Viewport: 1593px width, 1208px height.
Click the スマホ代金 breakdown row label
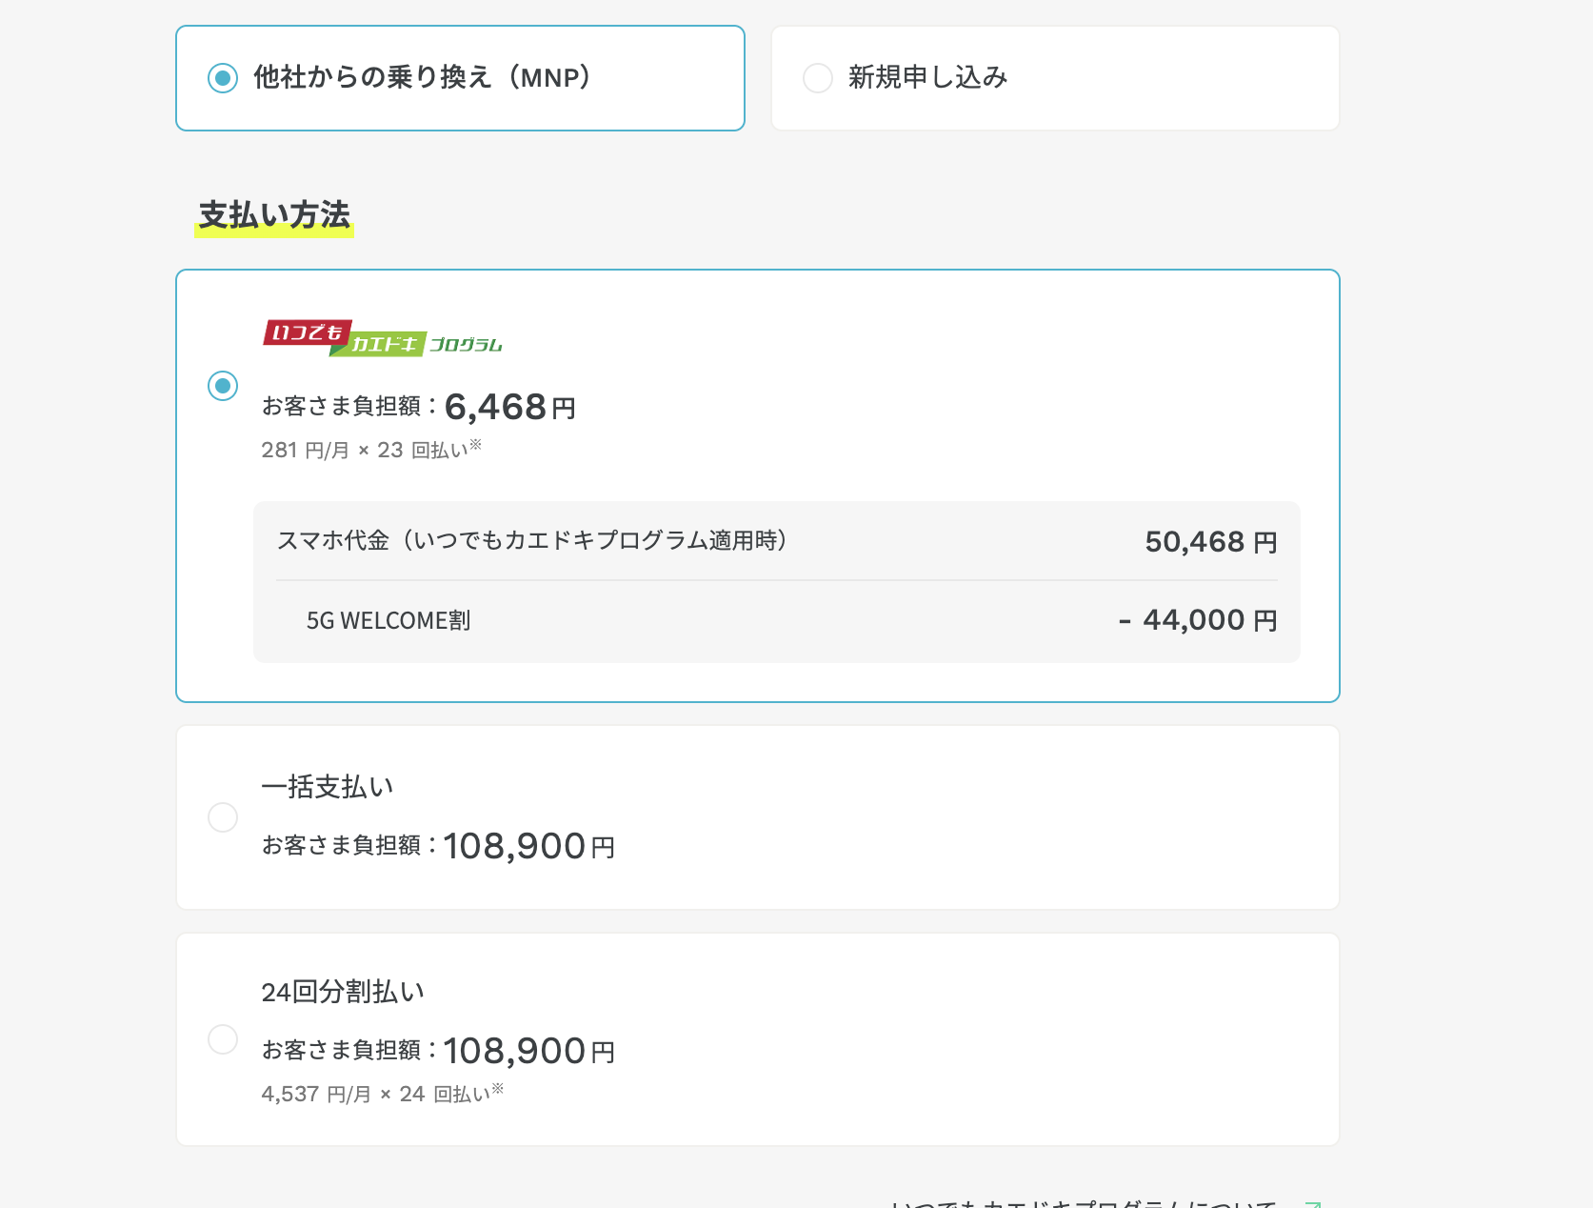531,541
